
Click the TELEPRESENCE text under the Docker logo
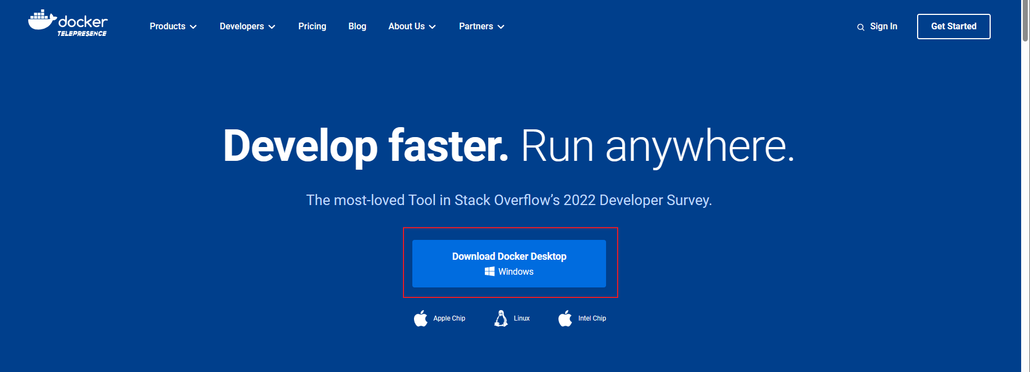click(x=82, y=34)
